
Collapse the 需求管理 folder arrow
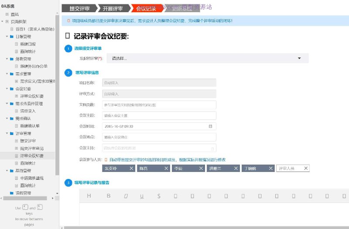coord(7,74)
